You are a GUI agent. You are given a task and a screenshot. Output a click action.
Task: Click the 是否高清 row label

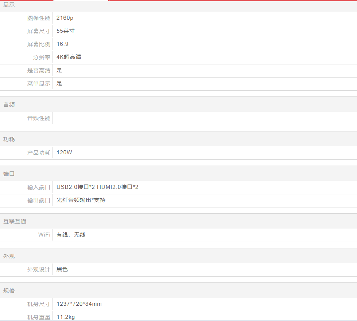(x=39, y=71)
